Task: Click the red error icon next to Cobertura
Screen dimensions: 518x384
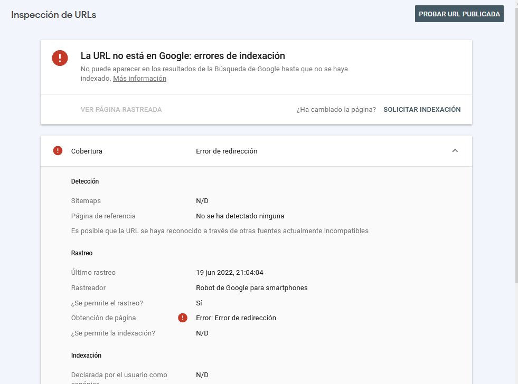Action: tap(58, 151)
